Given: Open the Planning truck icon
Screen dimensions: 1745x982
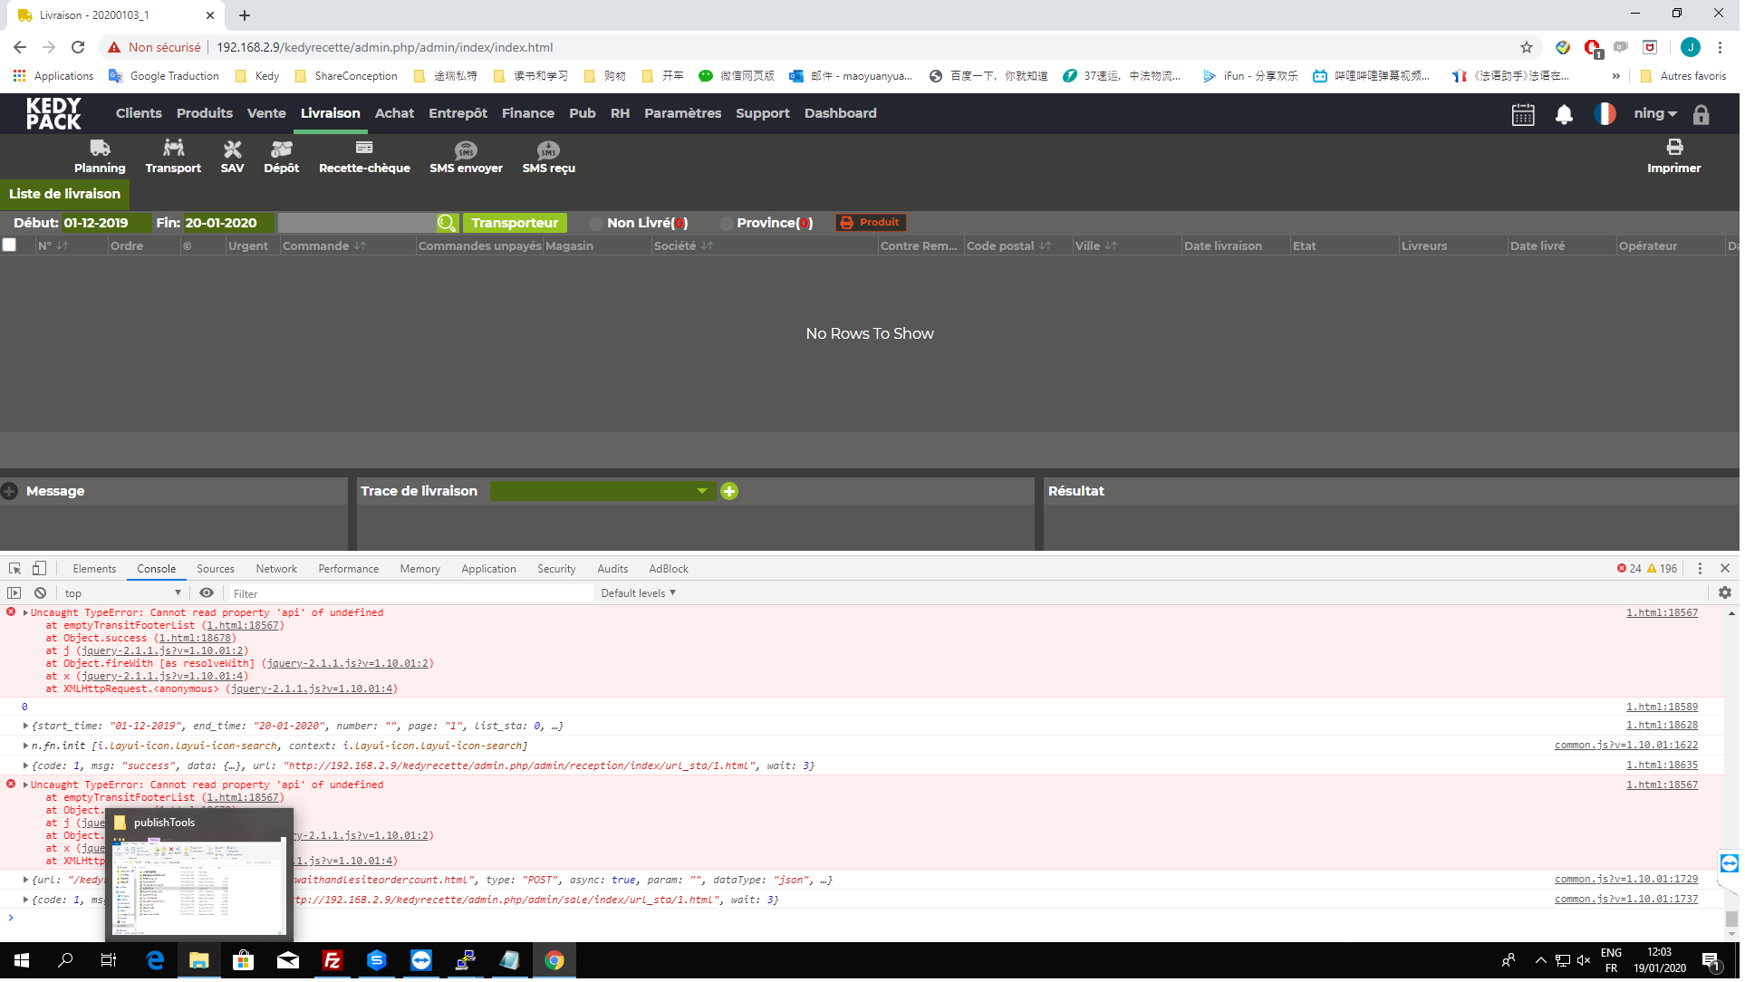Looking at the screenshot, I should tap(100, 149).
